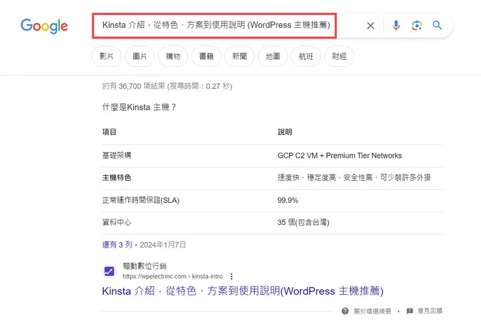Select the heading 什麼是Kinsta 主機？
The image size is (481, 328).
click(139, 107)
